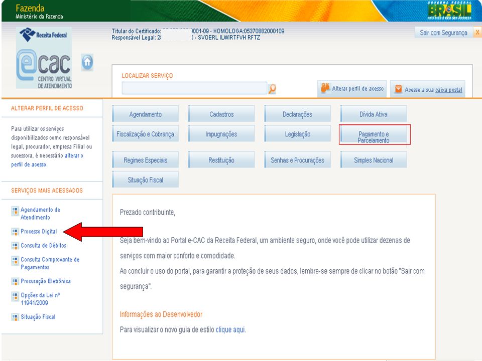482x361 pixels.
Task: Click icon beside Procuração Eletrônica
Action: tap(15, 281)
